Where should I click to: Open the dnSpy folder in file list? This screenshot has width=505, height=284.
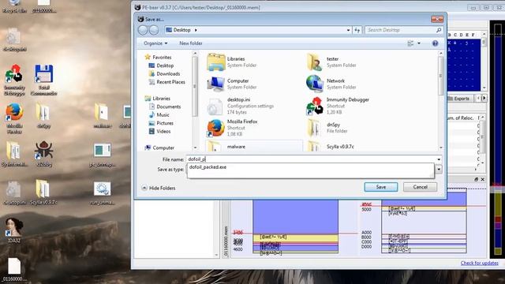pos(314,128)
